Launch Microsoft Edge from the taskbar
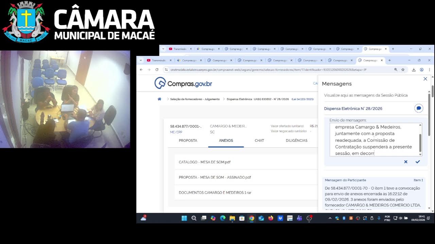 coord(223,218)
